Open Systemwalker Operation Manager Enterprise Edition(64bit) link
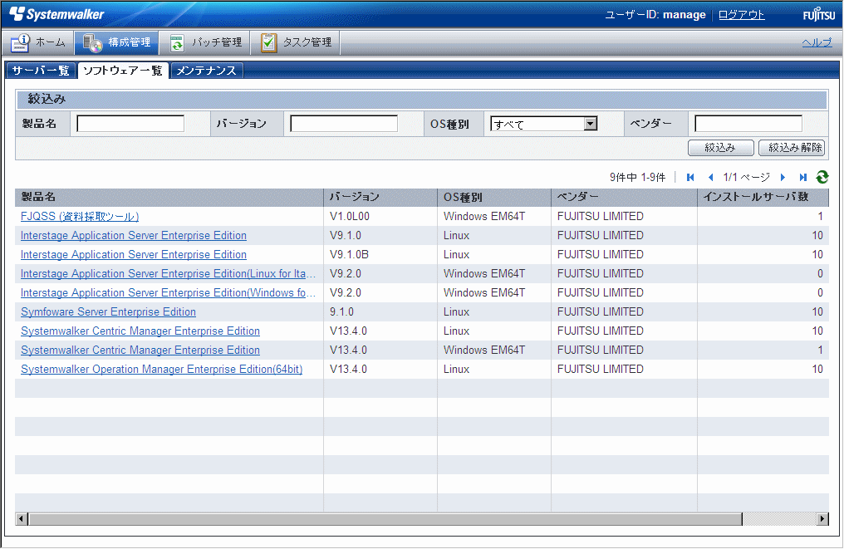844x549 pixels. pos(161,370)
